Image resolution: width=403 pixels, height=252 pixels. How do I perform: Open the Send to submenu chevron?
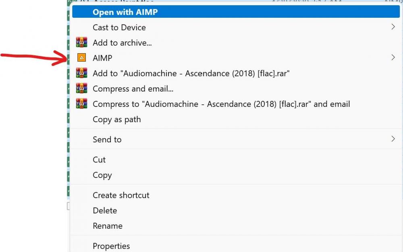click(393, 139)
